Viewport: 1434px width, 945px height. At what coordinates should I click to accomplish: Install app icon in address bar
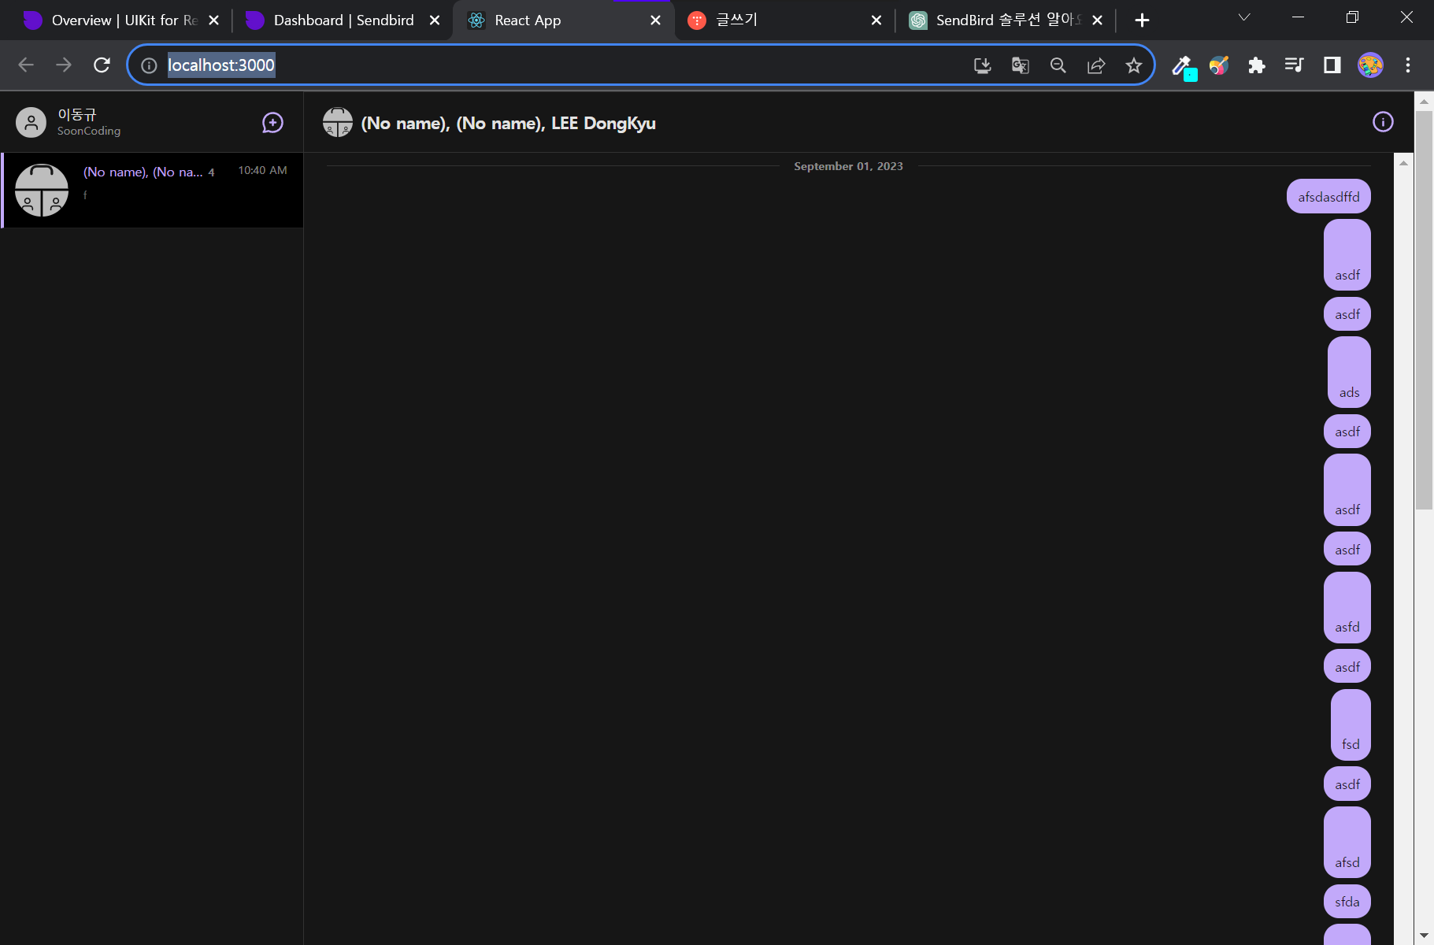click(x=982, y=65)
